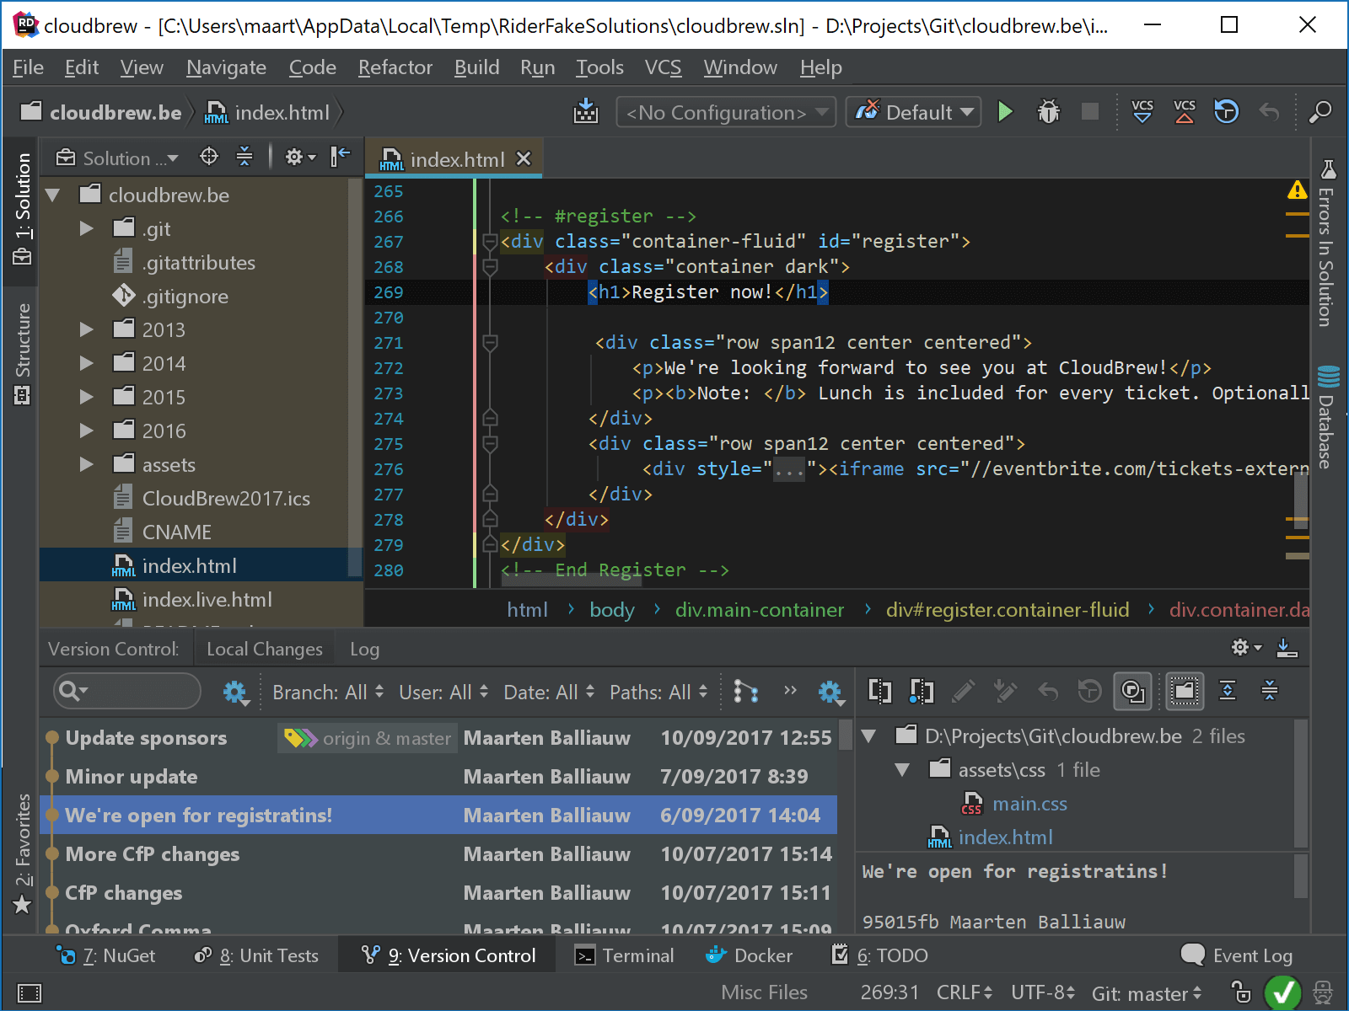Expand the 2013 folder in solution tree
Image resolution: width=1349 pixels, height=1011 pixels.
[86, 329]
